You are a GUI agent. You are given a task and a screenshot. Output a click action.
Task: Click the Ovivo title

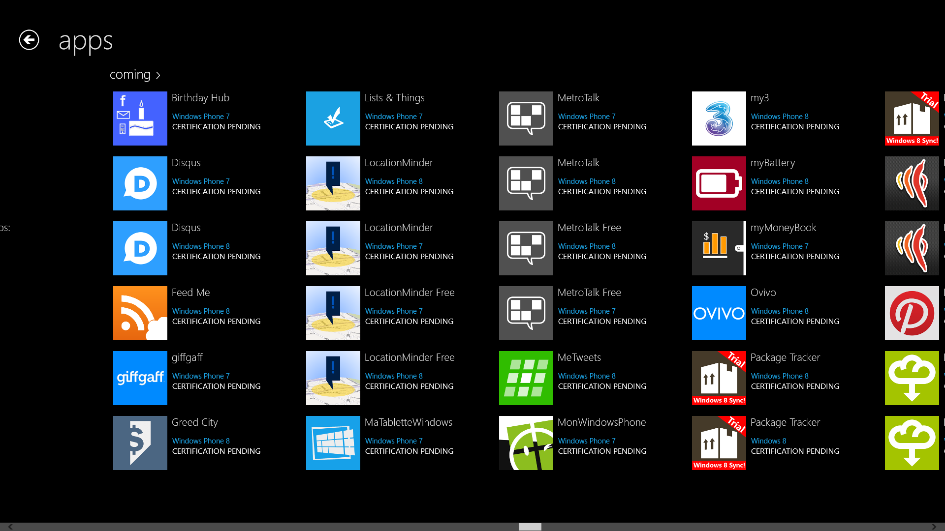(763, 293)
